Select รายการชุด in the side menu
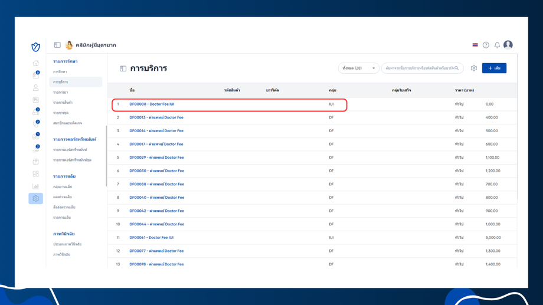Viewport: 543px width, 305px height. 61,113
